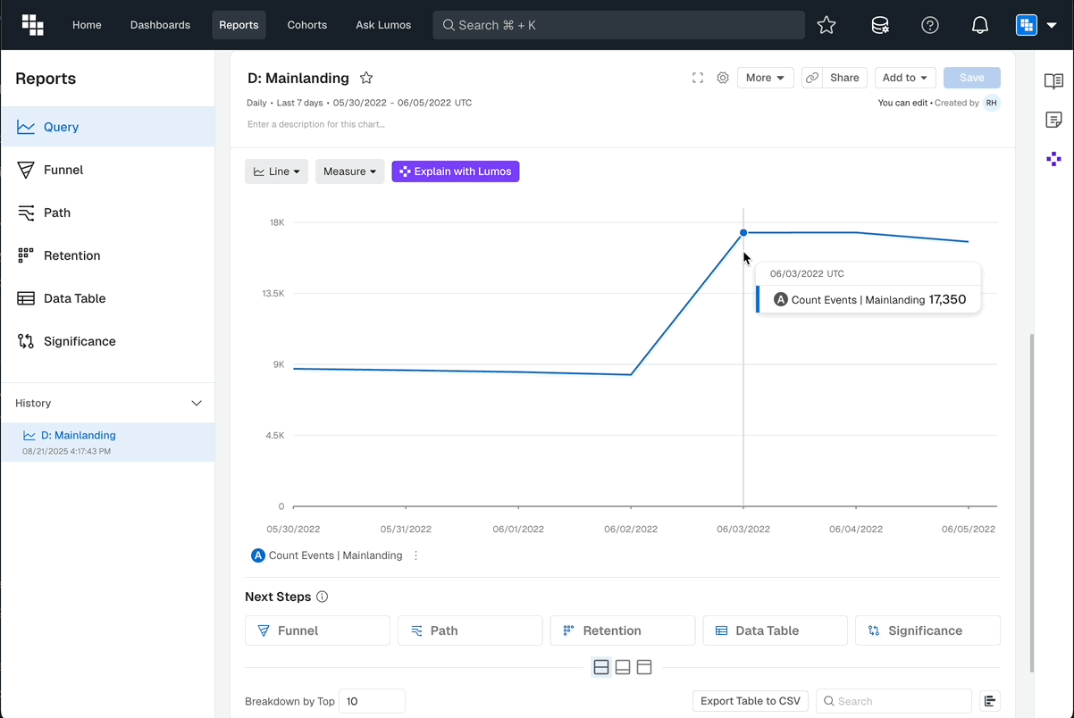Open the notifications bell

[980, 25]
